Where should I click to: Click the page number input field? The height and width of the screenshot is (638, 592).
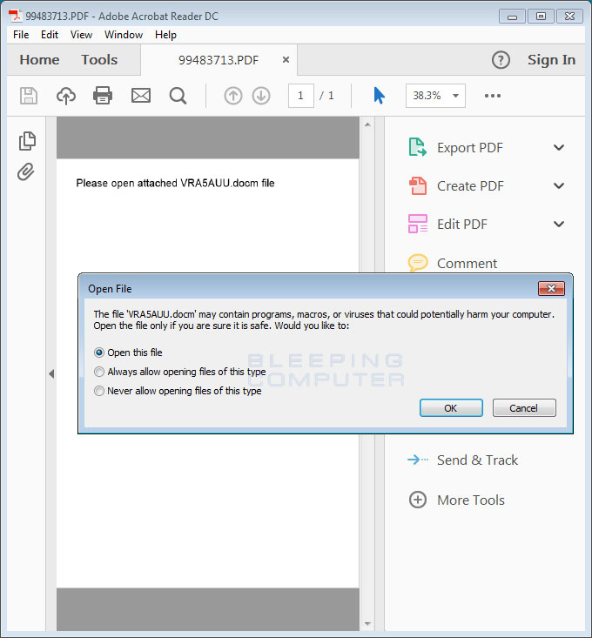coord(300,96)
